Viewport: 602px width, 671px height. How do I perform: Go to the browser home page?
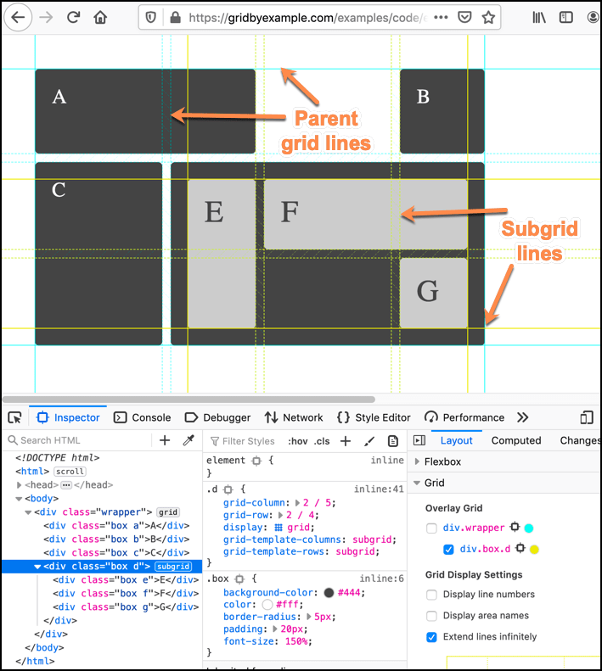[100, 17]
